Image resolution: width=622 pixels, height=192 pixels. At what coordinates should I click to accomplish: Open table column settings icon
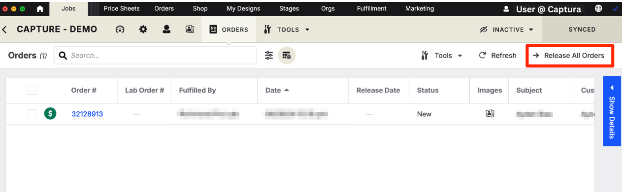287,56
